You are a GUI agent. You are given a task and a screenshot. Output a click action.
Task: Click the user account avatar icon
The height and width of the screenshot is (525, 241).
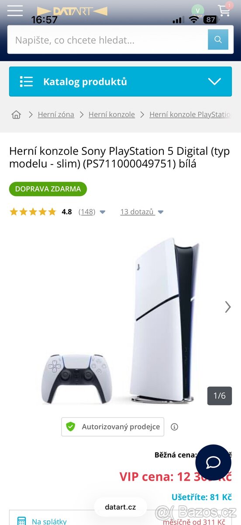tap(198, 11)
